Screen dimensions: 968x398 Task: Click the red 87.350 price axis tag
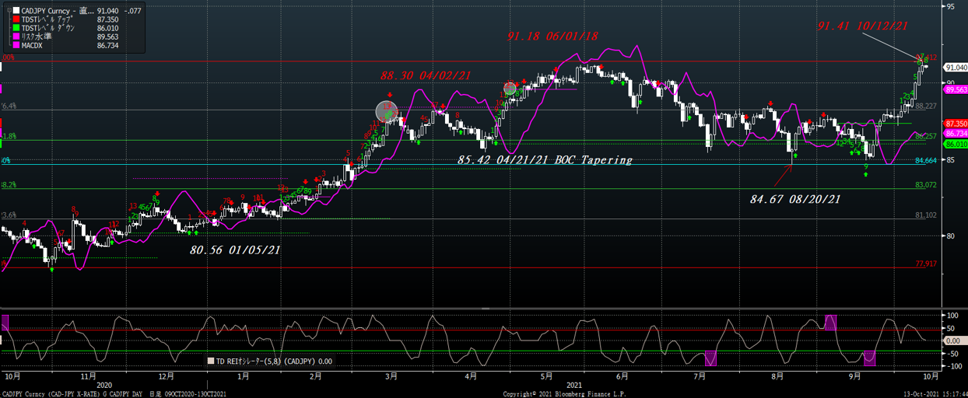tap(955, 124)
